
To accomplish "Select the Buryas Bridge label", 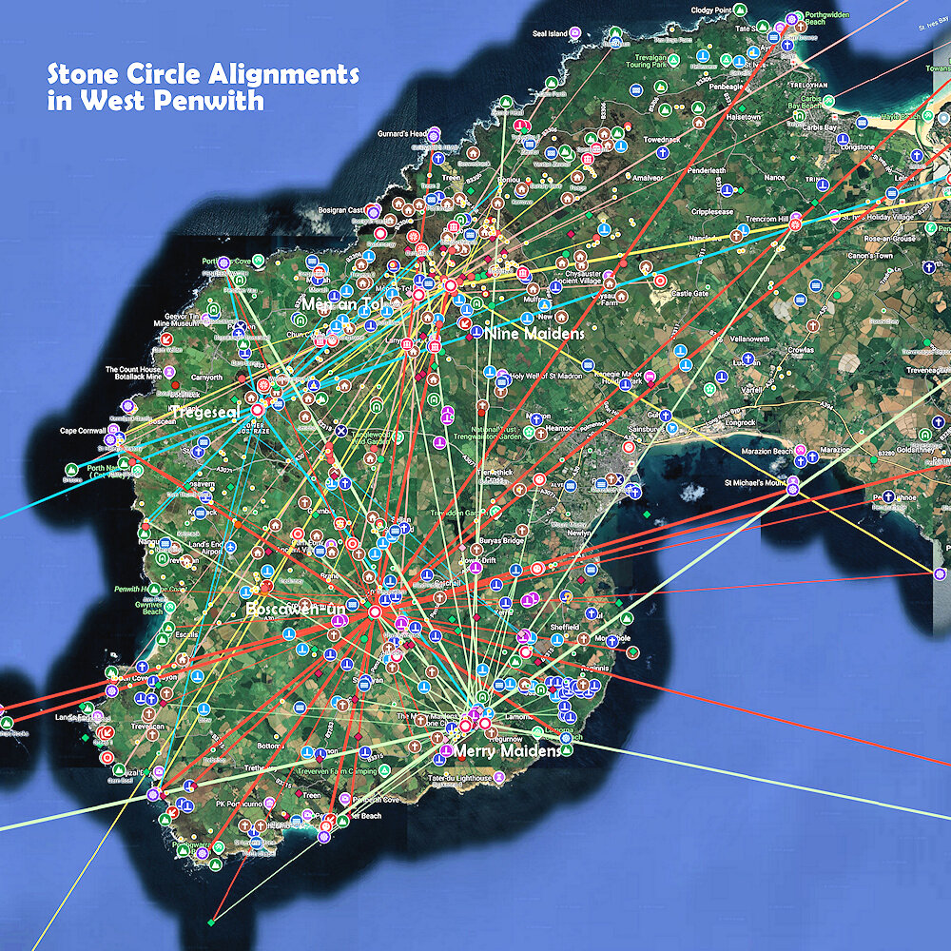I will pos(501,540).
